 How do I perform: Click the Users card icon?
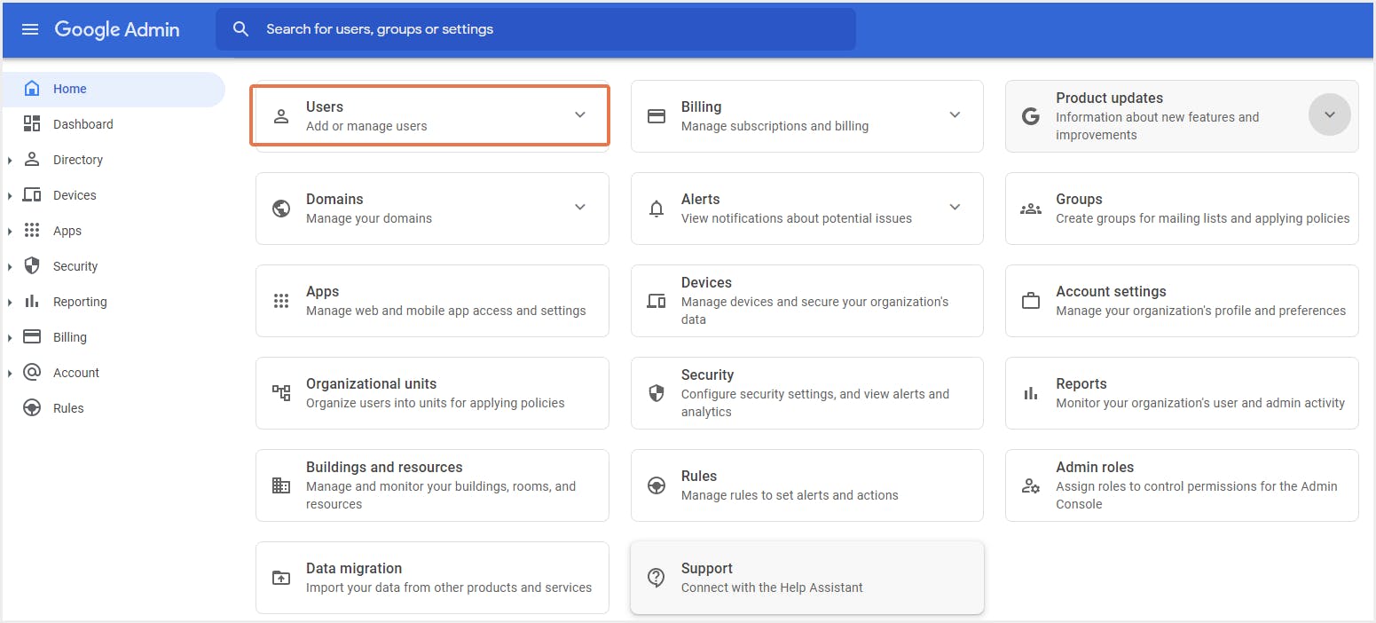(x=281, y=114)
